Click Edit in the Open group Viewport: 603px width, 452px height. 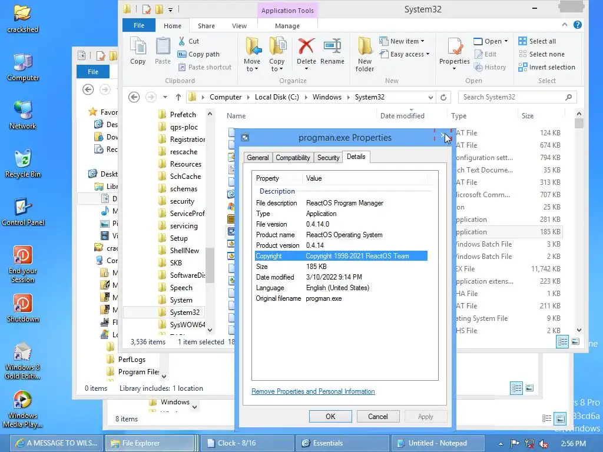pyautogui.click(x=486, y=54)
